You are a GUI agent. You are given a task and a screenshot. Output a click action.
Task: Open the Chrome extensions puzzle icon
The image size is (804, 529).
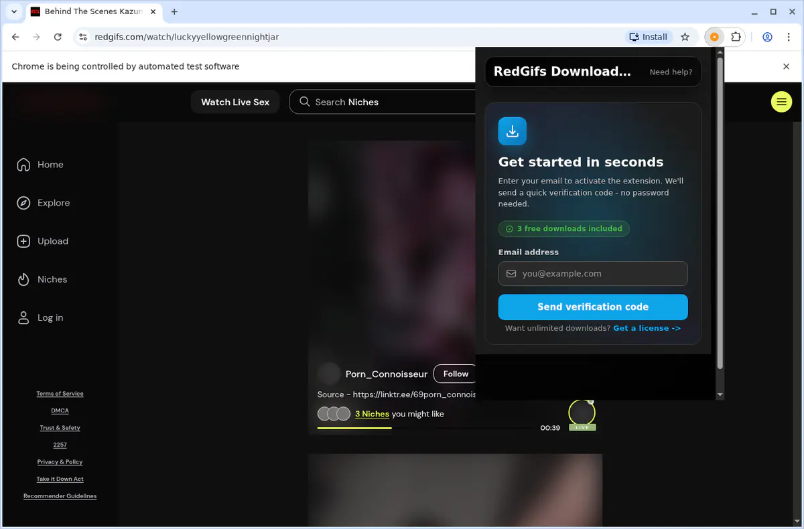[x=736, y=37]
